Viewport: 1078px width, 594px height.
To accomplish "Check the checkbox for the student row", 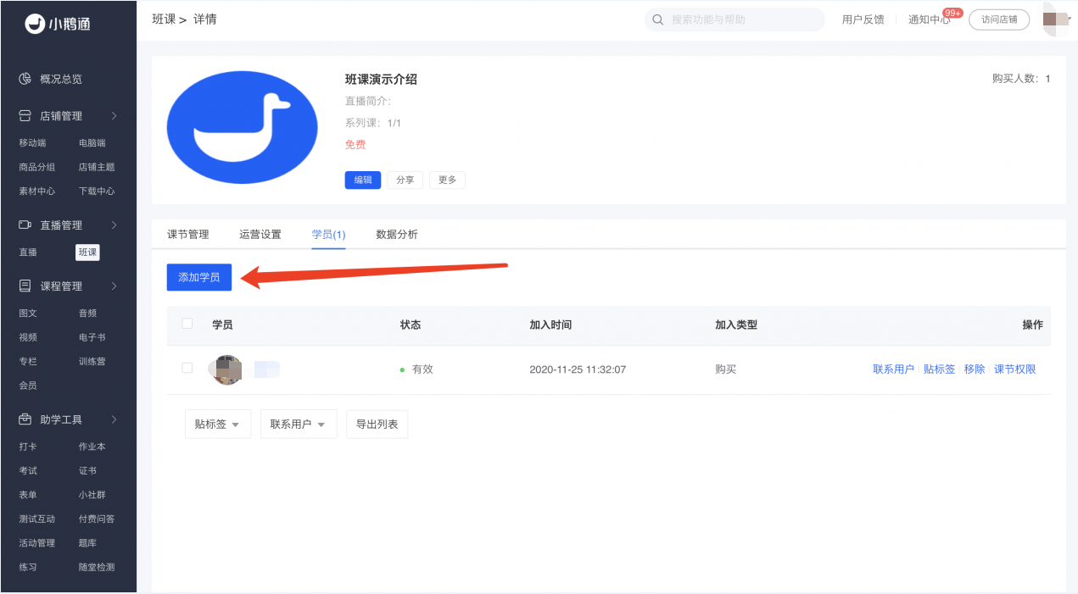I will tap(187, 369).
